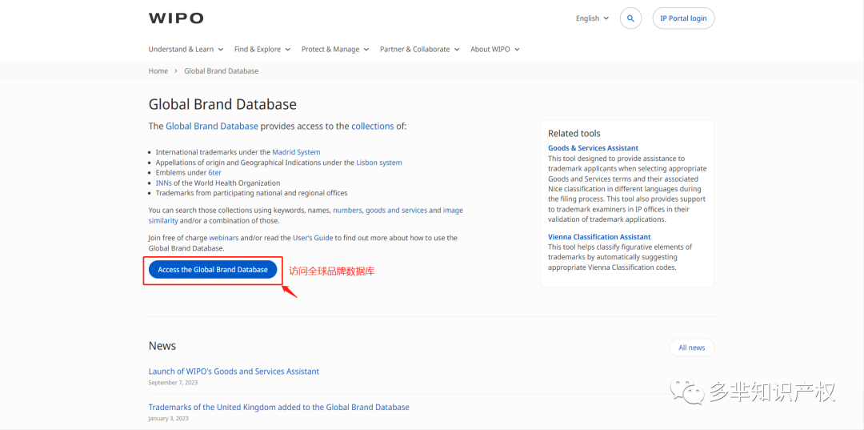This screenshot has width=864, height=430.
Task: Open the English language dropdown
Action: pyautogui.click(x=592, y=18)
